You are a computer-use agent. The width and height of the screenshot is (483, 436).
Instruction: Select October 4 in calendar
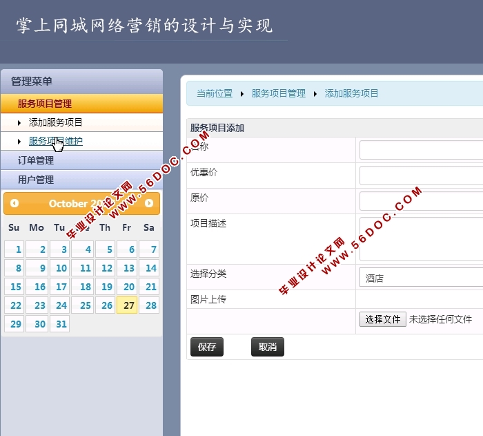point(83,249)
